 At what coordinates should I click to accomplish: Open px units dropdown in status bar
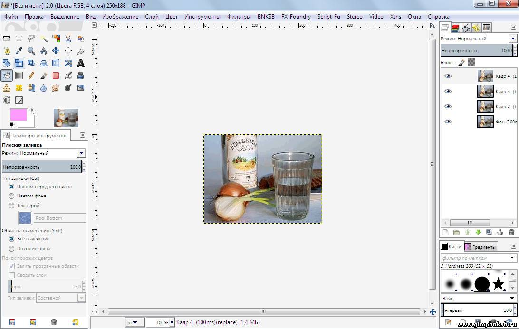[135, 322]
